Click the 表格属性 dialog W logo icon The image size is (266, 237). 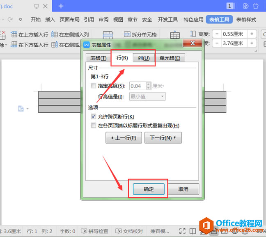click(x=86, y=45)
